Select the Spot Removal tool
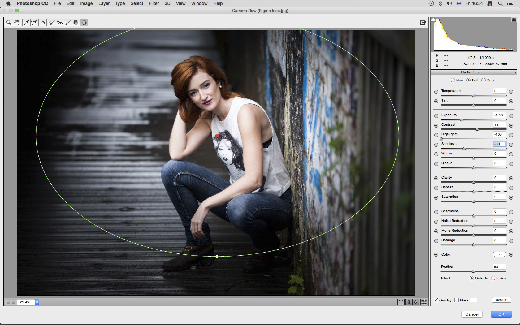 click(x=52, y=23)
